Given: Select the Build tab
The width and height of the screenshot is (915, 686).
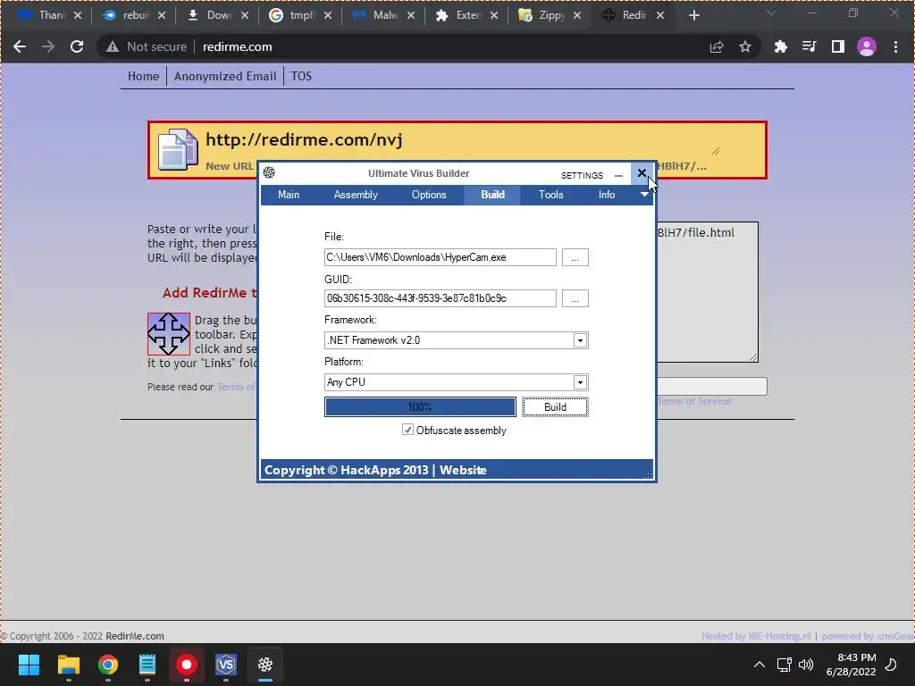Looking at the screenshot, I should pos(492,195).
